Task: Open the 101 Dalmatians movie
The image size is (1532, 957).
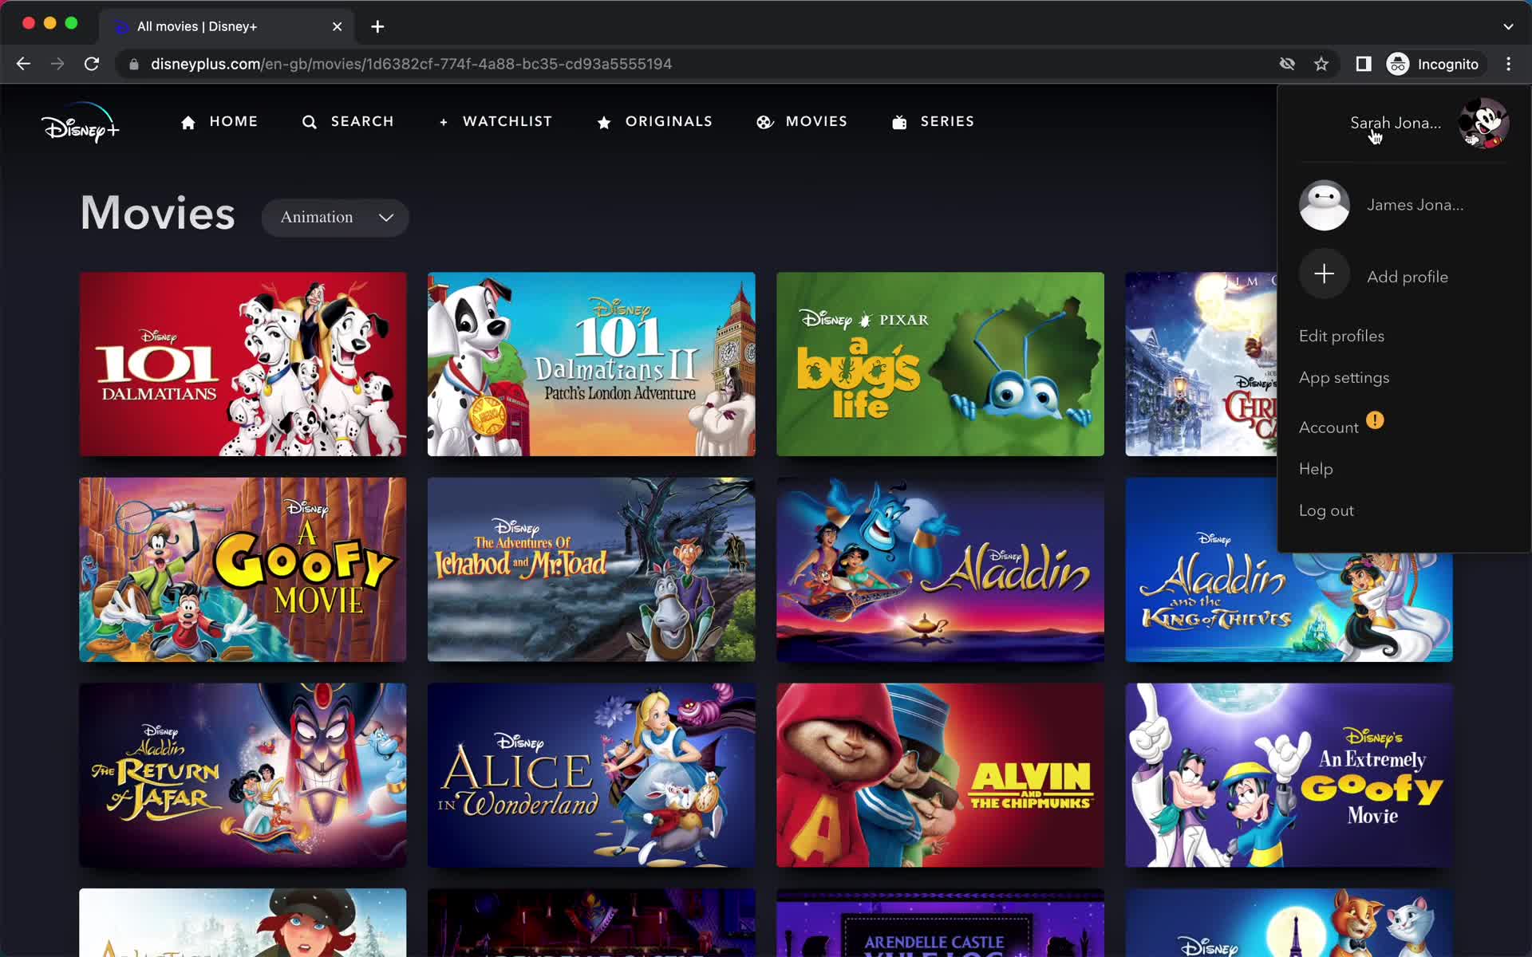Action: [243, 364]
